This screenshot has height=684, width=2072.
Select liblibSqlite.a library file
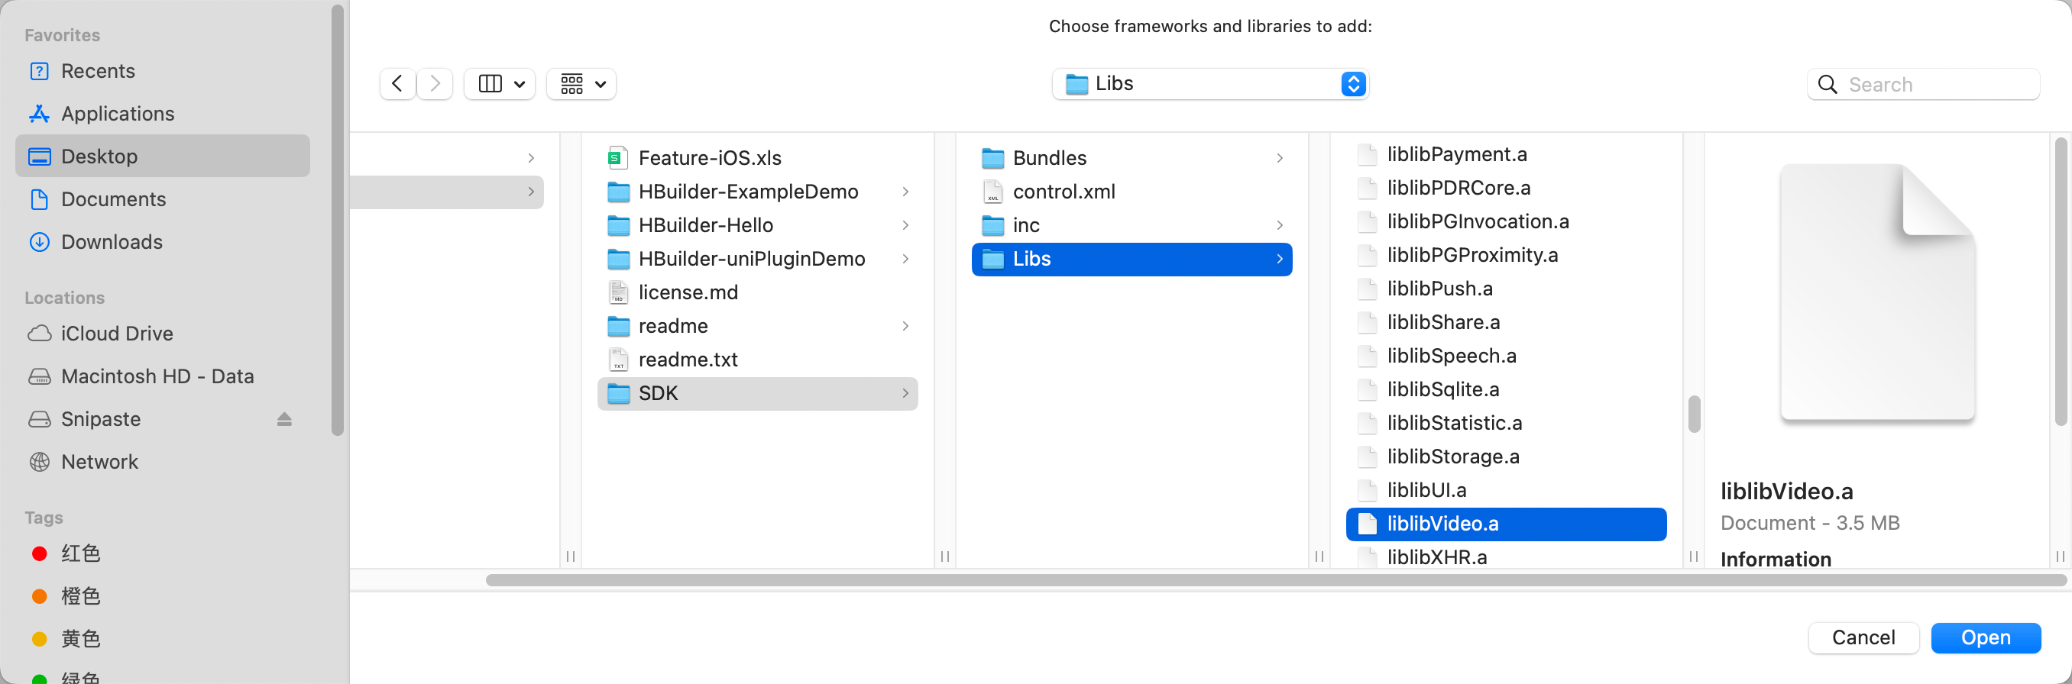[x=1442, y=389]
